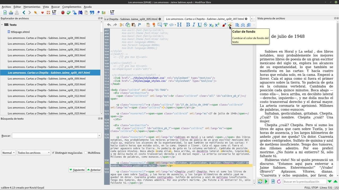Click the Anterior search button
Image resolution: width=339 pixels, height=190 pixels.
(94, 170)
